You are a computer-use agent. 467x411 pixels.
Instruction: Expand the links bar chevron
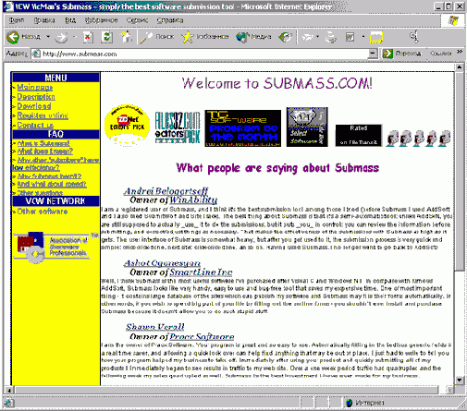coord(460,52)
